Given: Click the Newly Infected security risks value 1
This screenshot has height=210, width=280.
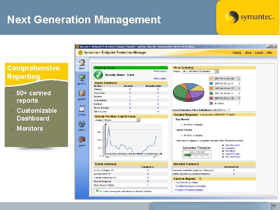Looking at the screenshot, I should 158,108.
